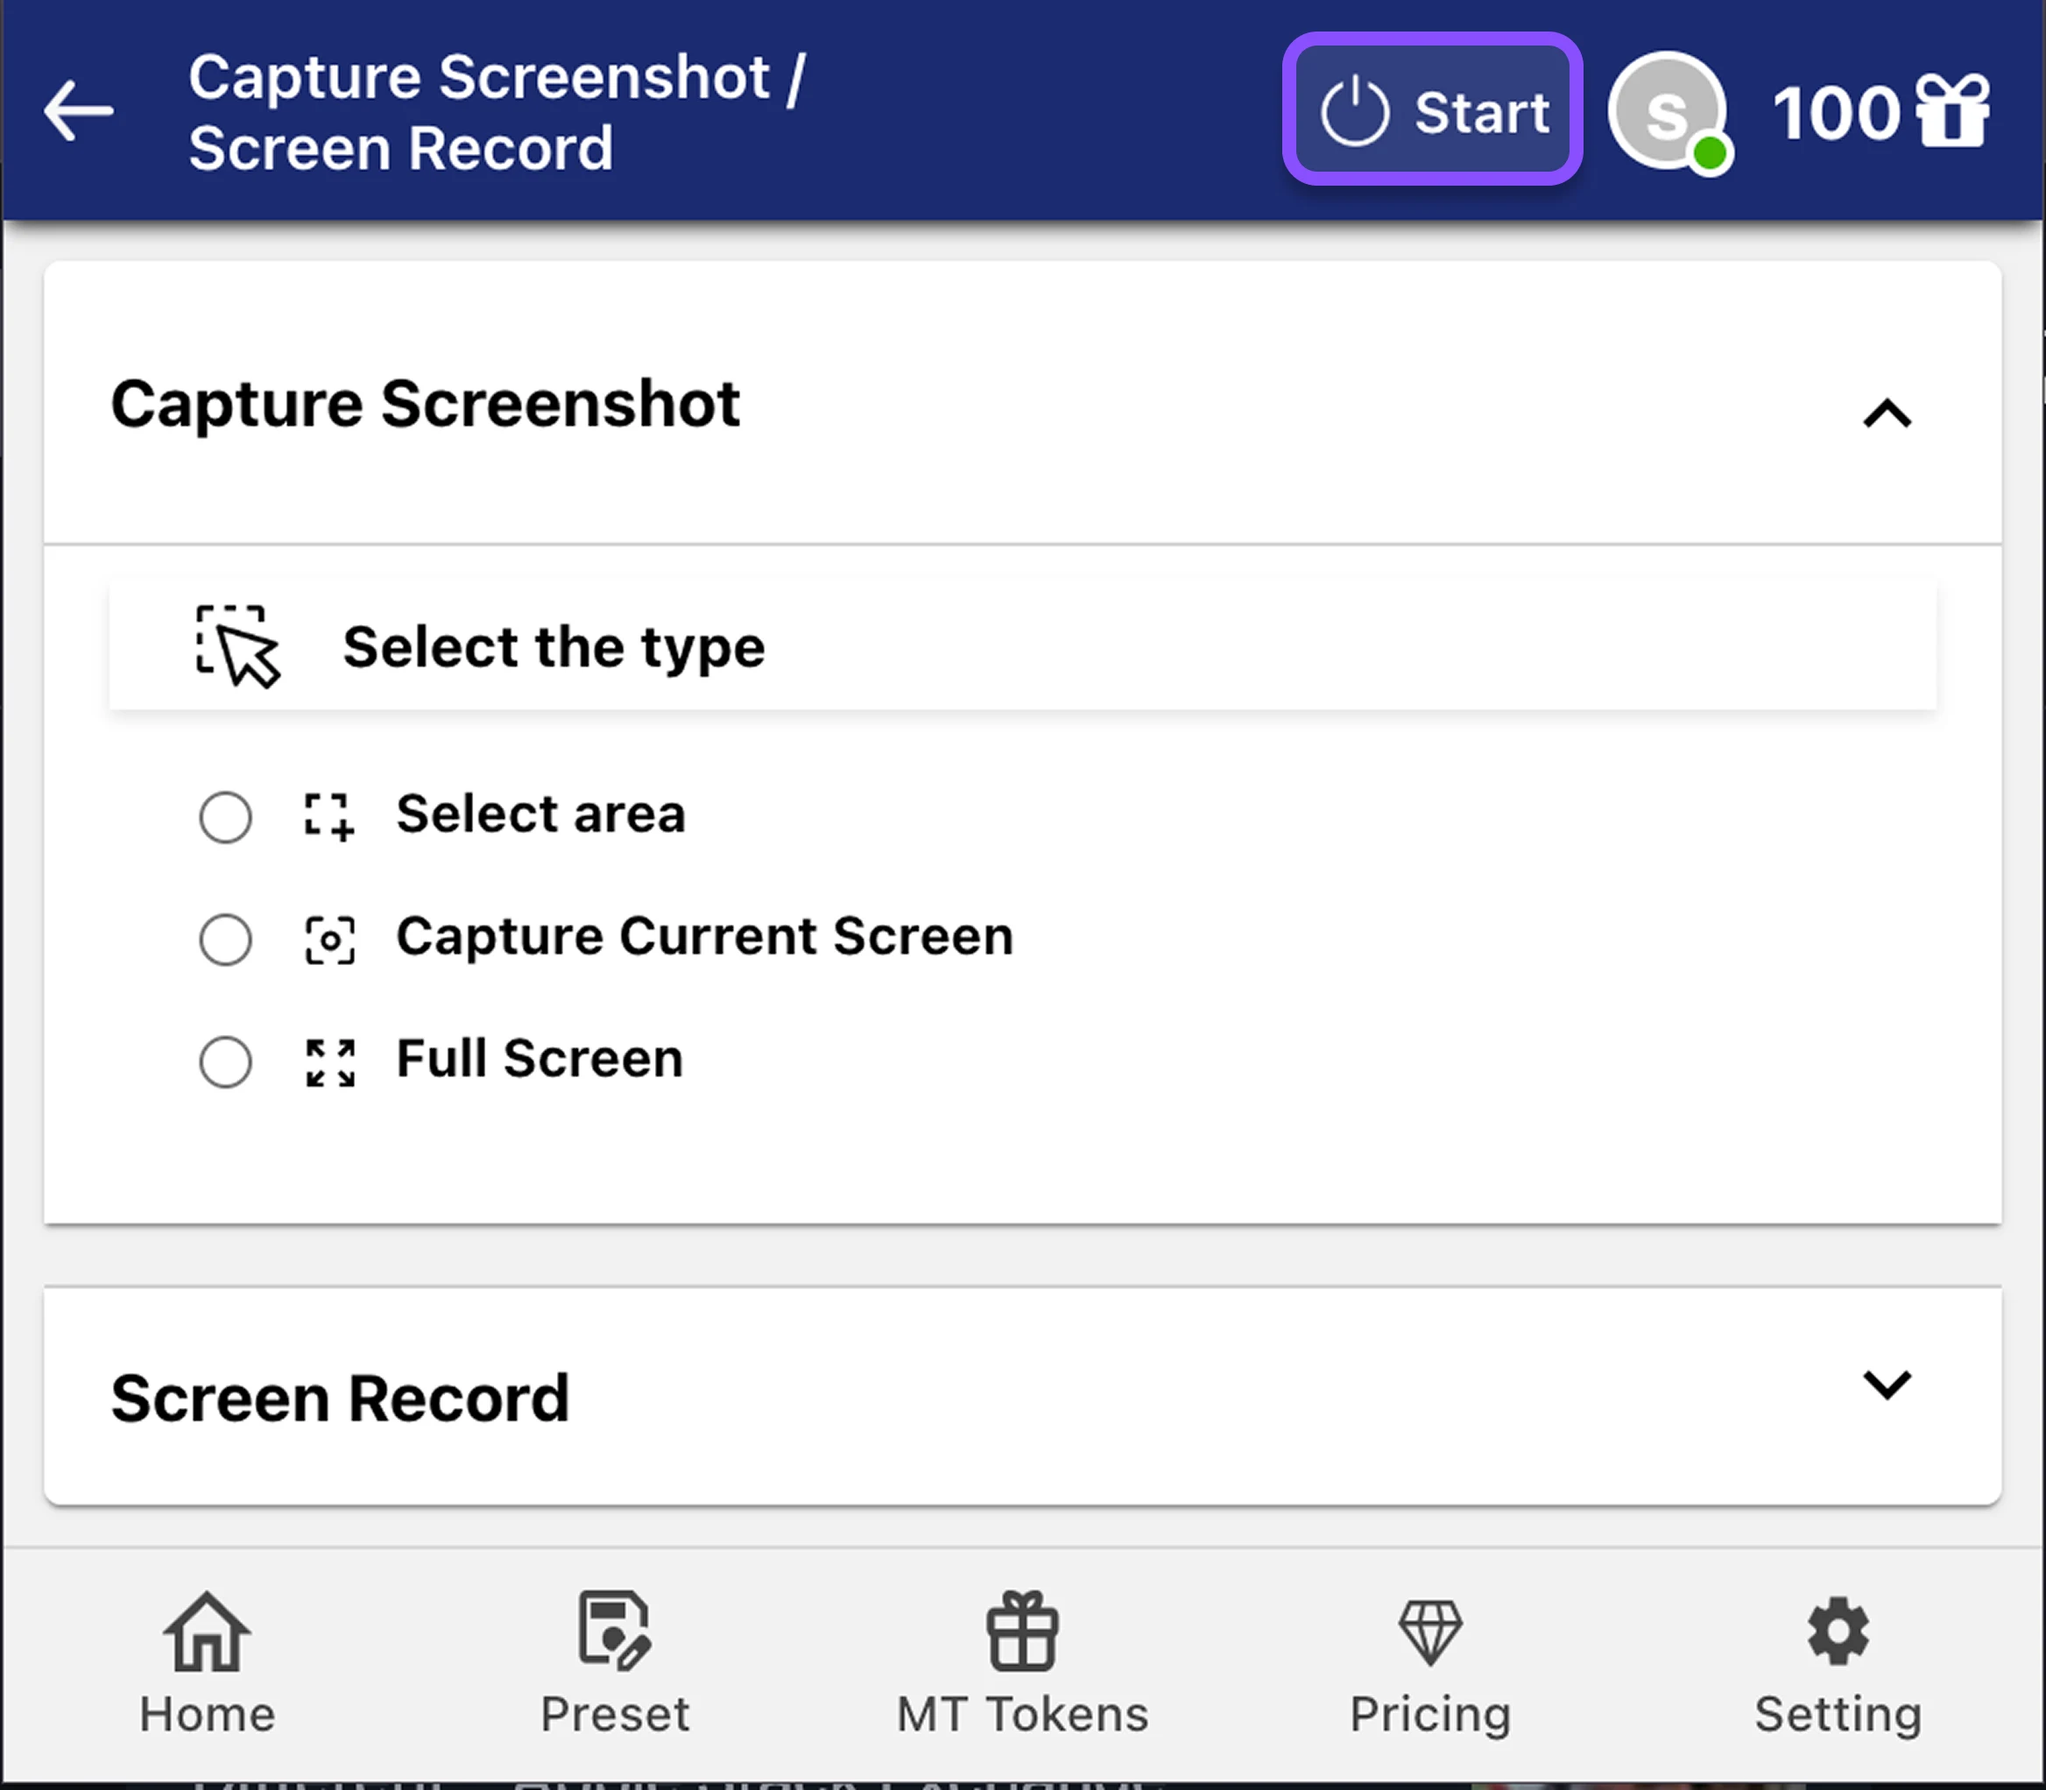Image resolution: width=2046 pixels, height=1790 pixels.
Task: Select the Select area radio button
Action: 226,817
